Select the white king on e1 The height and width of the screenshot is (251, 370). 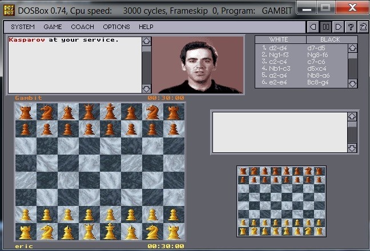pos(110,232)
